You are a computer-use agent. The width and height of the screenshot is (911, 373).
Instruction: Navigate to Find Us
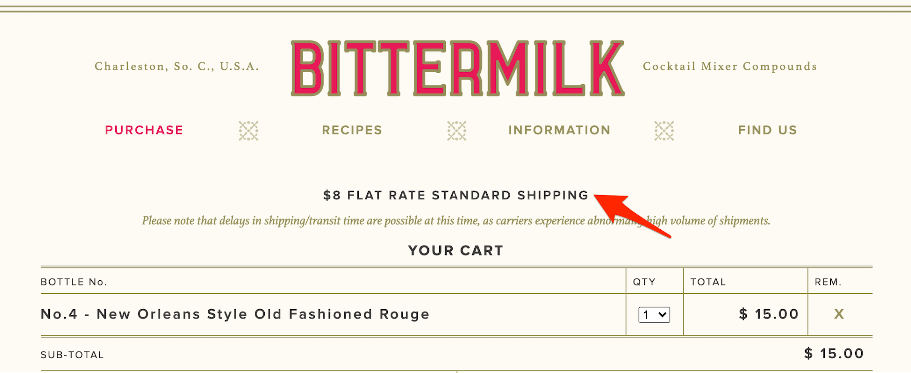pyautogui.click(x=767, y=130)
